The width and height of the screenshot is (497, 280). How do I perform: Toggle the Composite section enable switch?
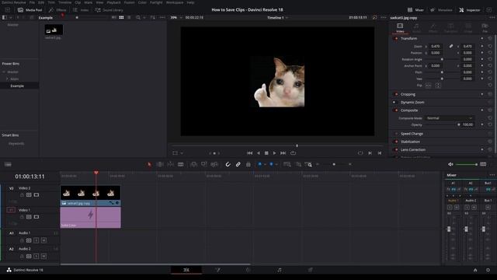396,110
